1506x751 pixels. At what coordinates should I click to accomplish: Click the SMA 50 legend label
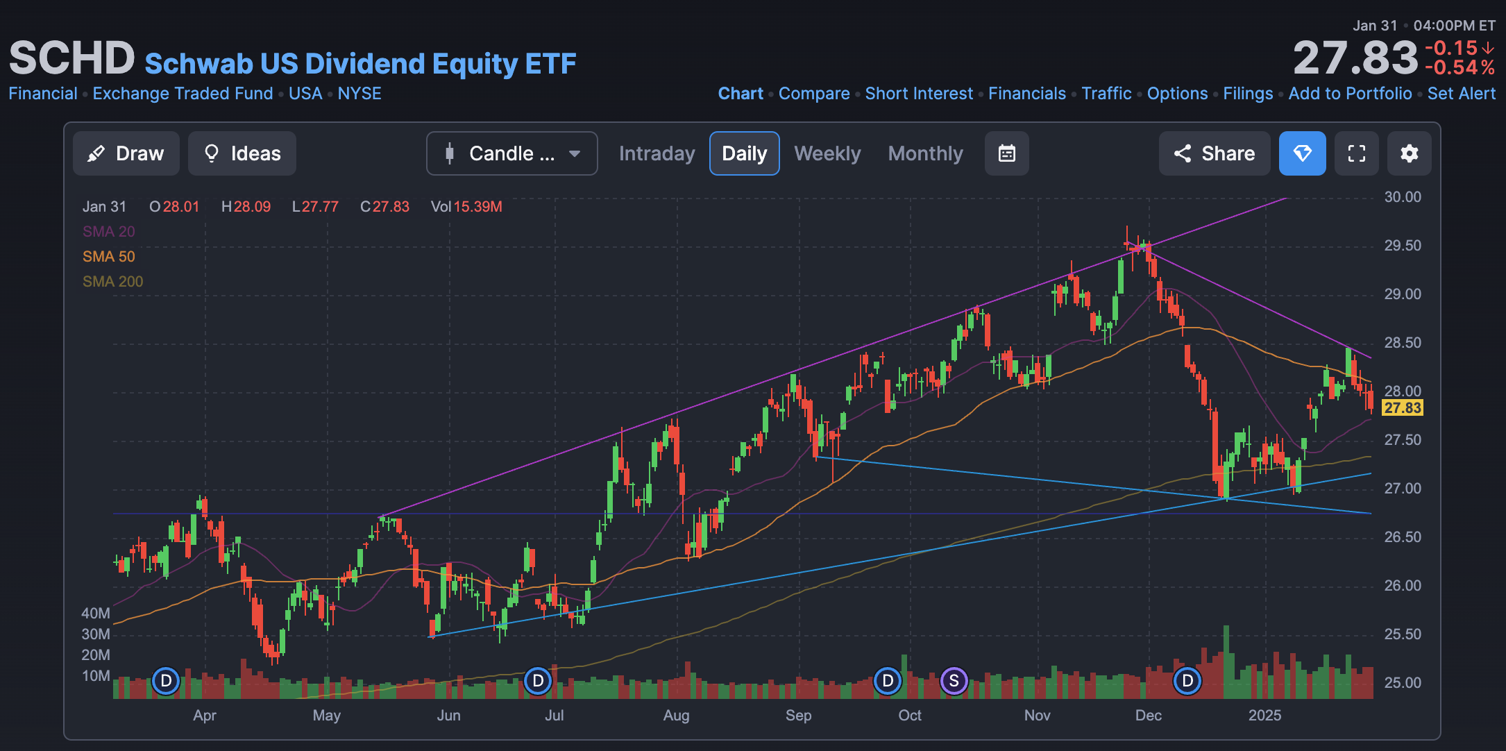(109, 257)
